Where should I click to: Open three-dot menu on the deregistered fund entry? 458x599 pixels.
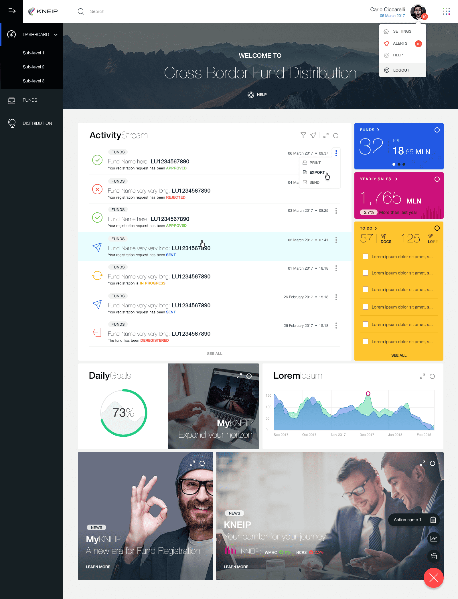(336, 325)
